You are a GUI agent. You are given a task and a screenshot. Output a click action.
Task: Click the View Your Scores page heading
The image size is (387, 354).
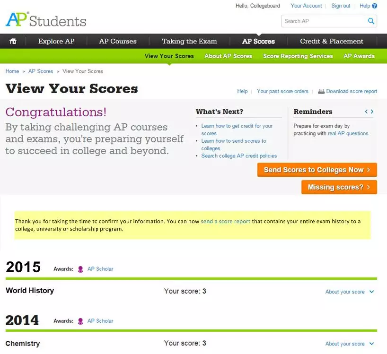tap(71, 88)
